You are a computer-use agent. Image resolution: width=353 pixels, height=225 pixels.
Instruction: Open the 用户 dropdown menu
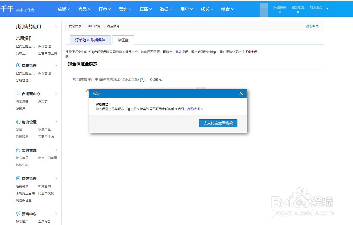click(187, 9)
